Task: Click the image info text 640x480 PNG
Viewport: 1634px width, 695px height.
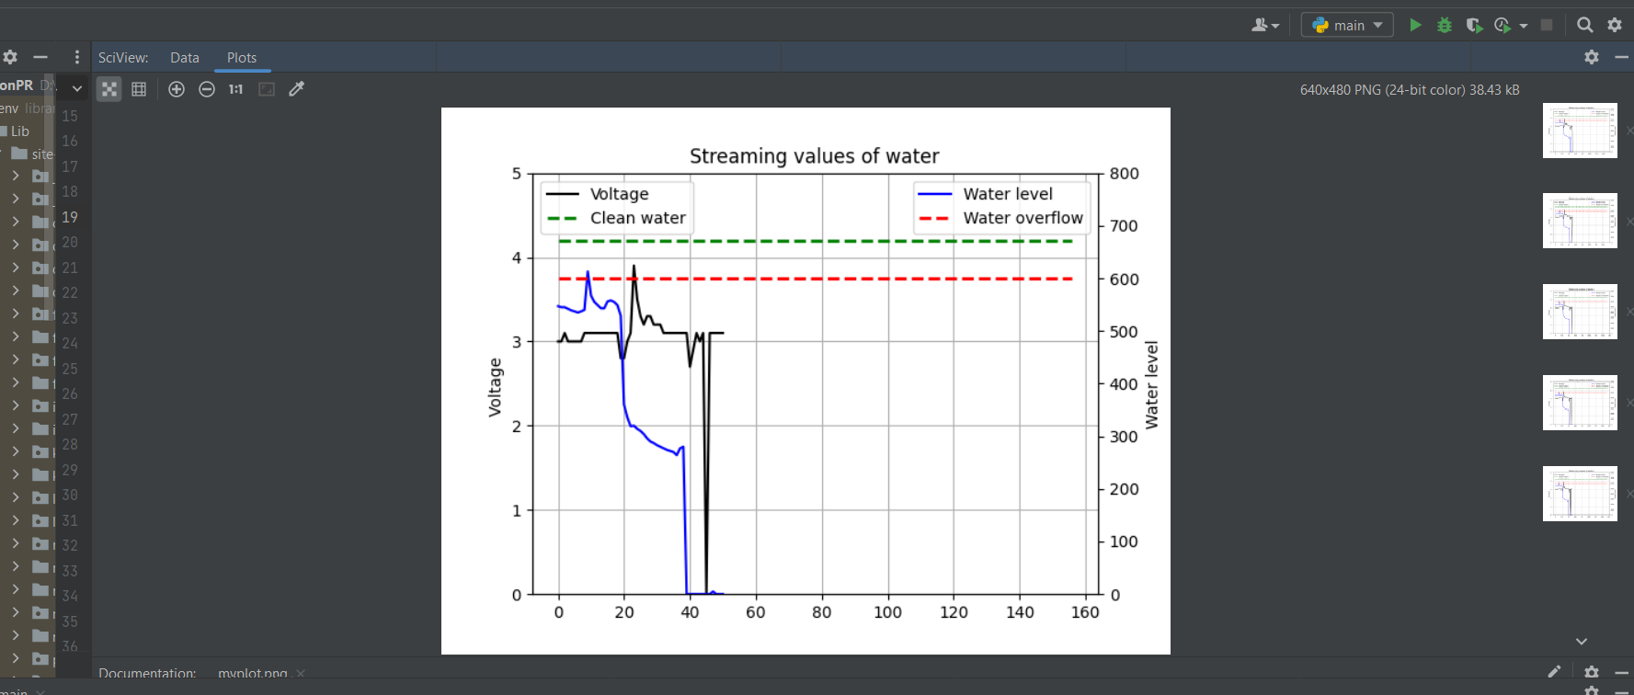Action: pos(1410,90)
